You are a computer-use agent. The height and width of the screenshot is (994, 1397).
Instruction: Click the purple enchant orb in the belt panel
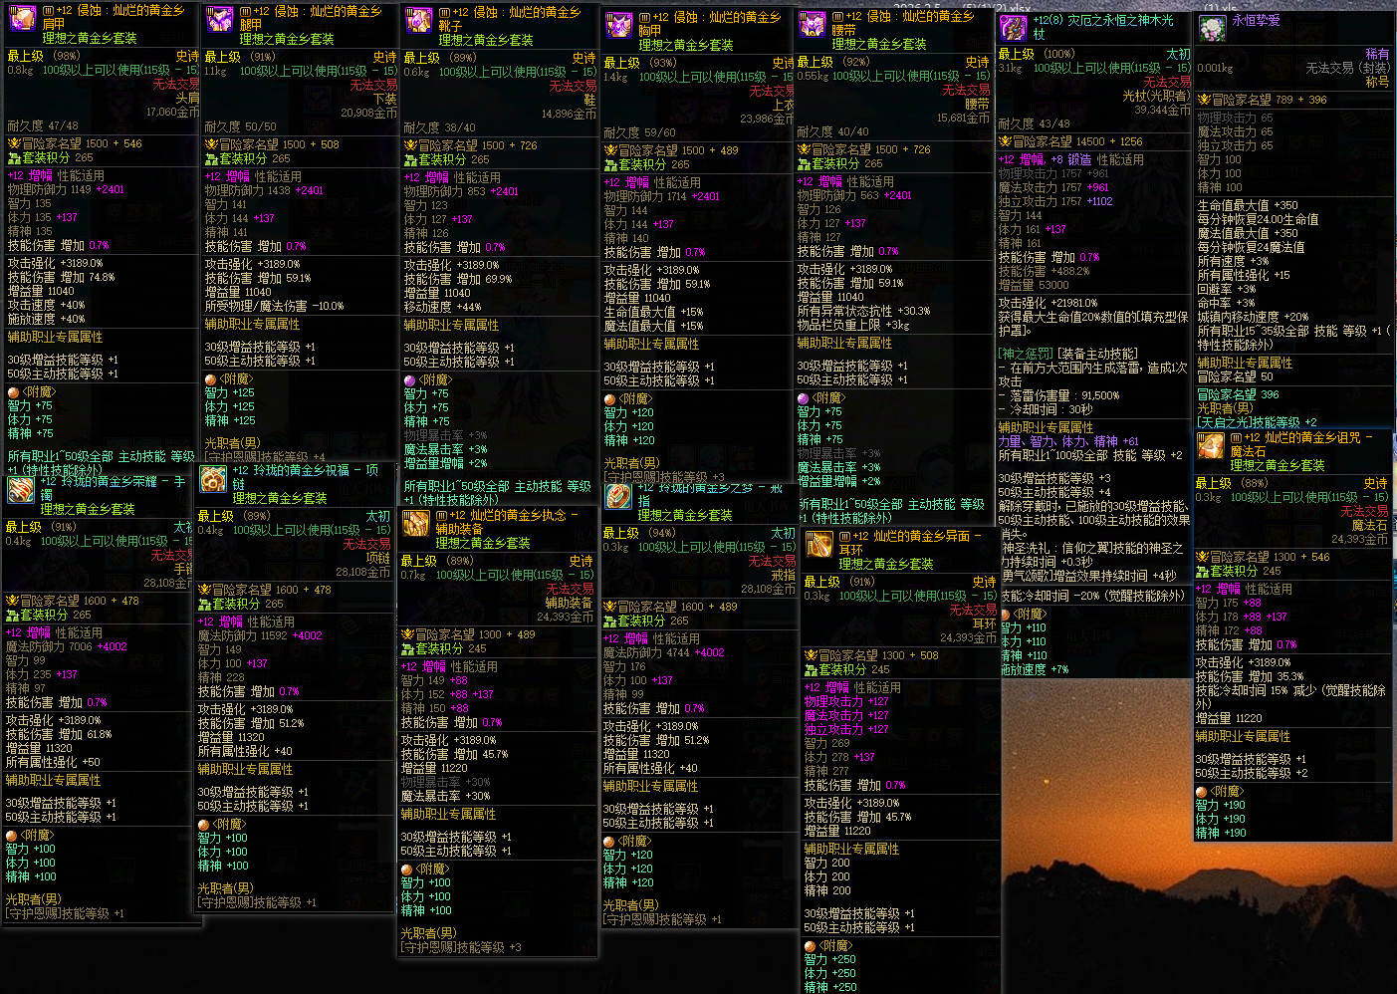(x=803, y=397)
